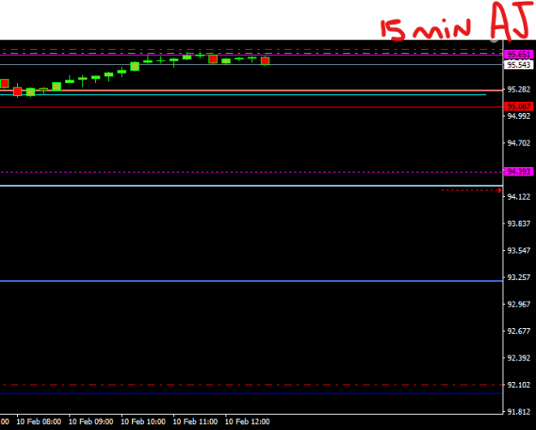Select the red candle at 08:00
The image size is (536, 430).
point(17,91)
